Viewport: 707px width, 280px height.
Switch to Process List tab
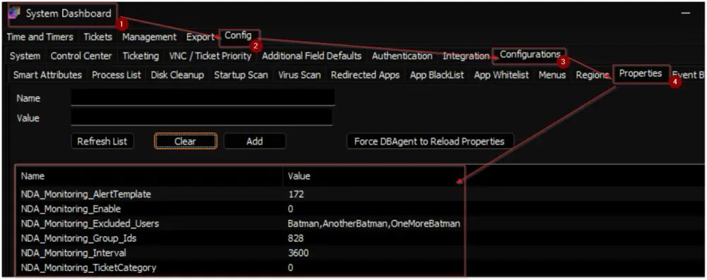click(117, 75)
